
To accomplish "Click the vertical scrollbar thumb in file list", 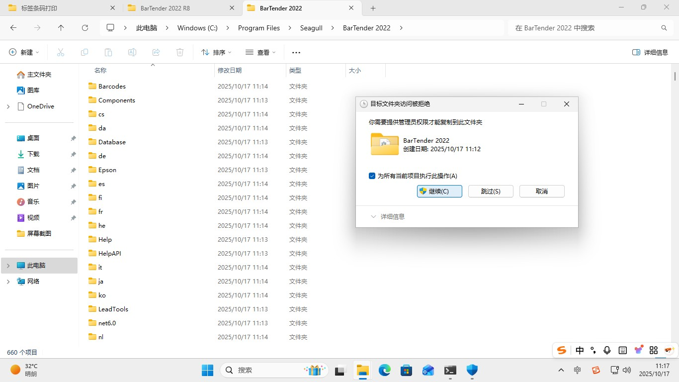I will point(675,76).
